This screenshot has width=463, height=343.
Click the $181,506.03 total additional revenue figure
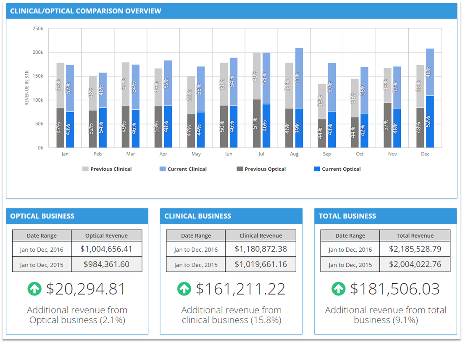395,289
